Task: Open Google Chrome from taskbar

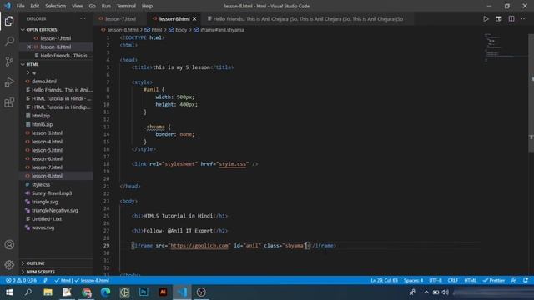Action: pyautogui.click(x=86, y=292)
